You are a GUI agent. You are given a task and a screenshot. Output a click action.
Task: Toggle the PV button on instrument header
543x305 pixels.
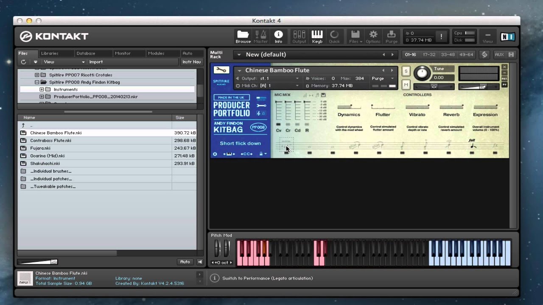(504, 85)
